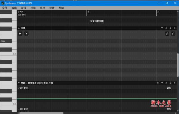
Task: Minimize the Synthesizer V window
Action: [x=159, y=3]
